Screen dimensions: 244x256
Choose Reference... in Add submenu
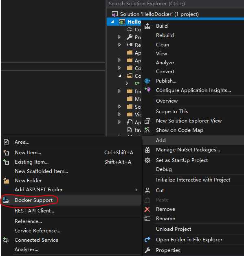coord(28,221)
